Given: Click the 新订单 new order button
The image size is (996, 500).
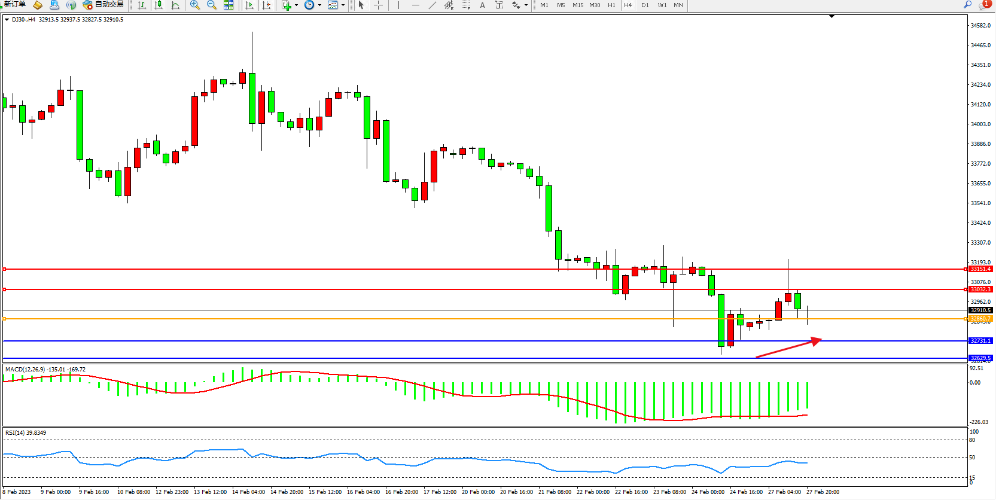Looking at the screenshot, I should click(x=14, y=5).
